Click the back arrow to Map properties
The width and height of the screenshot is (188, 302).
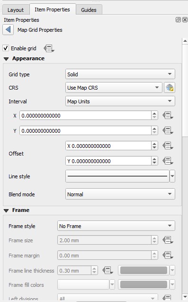tap(8, 30)
